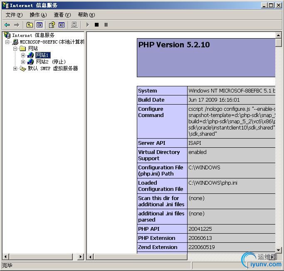Viewport: 284px width, 271px height.
Task: Click the content pane vertical scrollbar thumb
Action: (278, 43)
